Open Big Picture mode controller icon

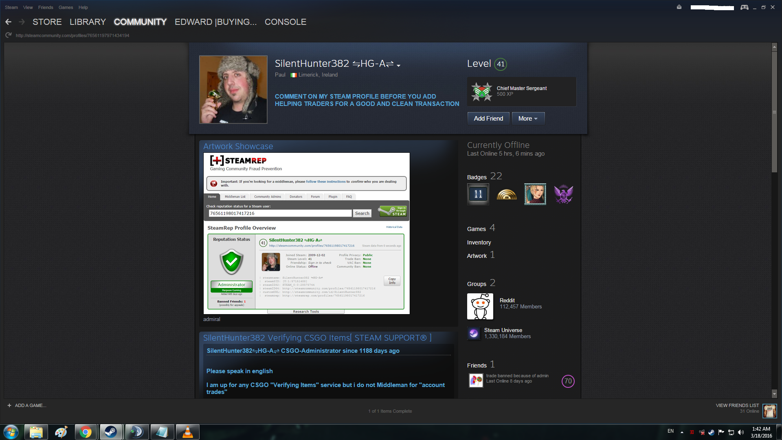pos(744,7)
